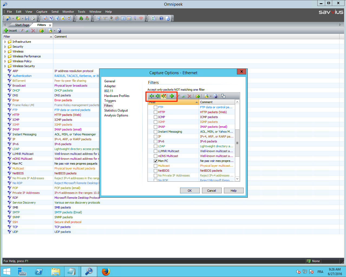Click the Export disk icon in Filters tab toolbar

click(59, 31)
